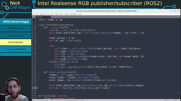Viewport: 181px width, 101px height.
Task: Open the Find menu
Action: point(48,14)
